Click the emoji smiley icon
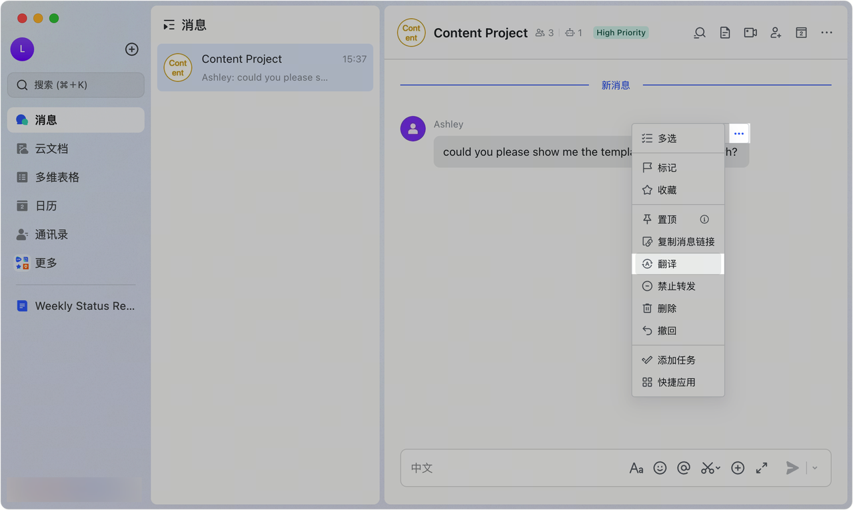853x510 pixels. coord(660,468)
